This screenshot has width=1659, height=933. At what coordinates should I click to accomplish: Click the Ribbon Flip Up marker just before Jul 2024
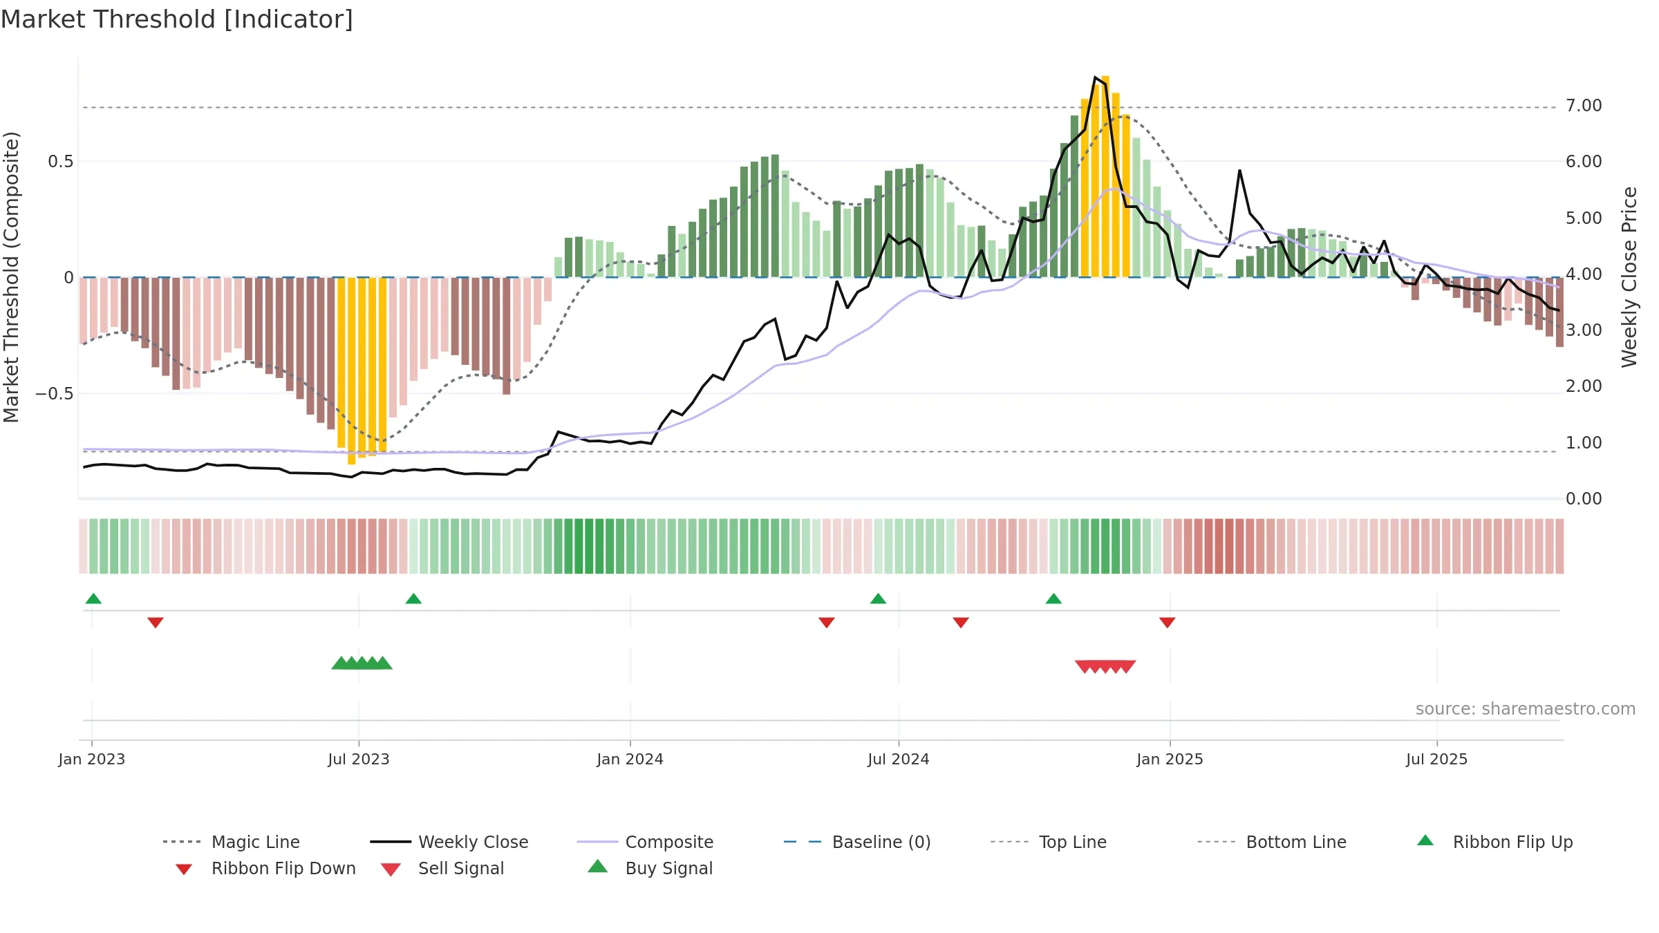(878, 599)
